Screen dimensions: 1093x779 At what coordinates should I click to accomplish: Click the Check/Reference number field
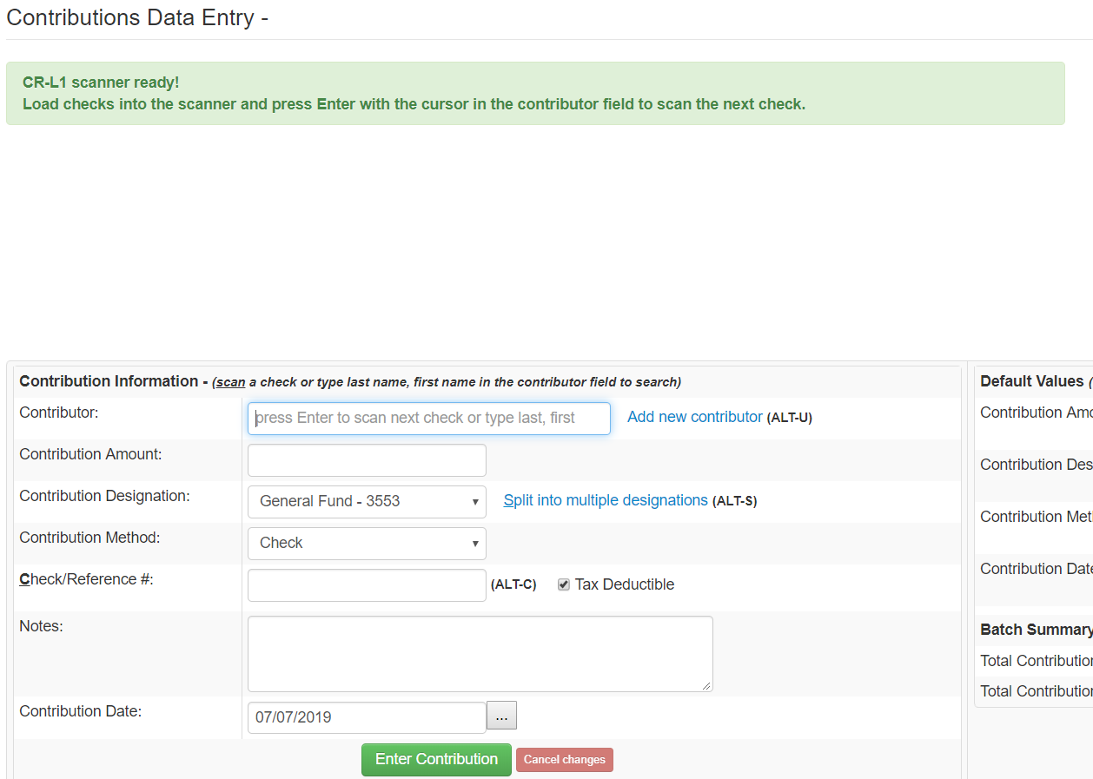click(366, 584)
